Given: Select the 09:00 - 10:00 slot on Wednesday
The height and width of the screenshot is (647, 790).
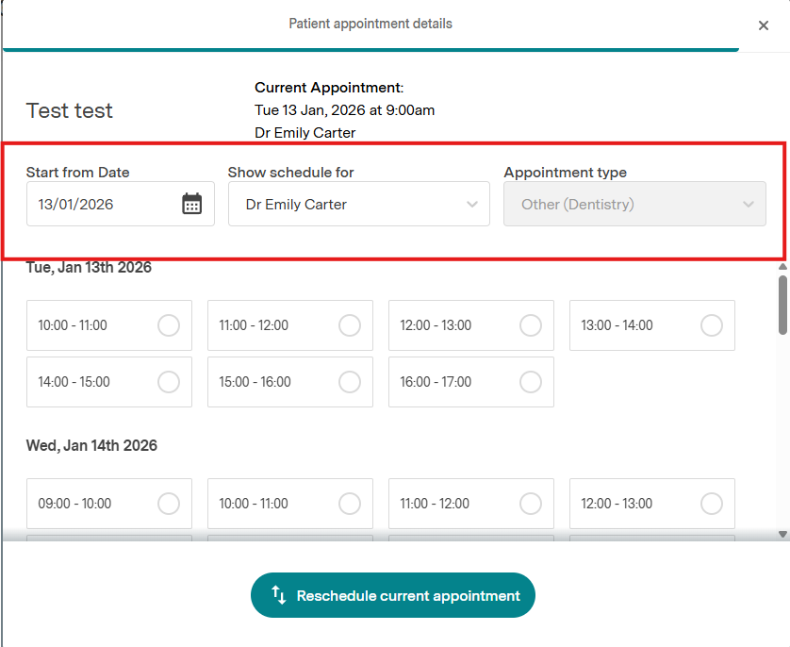Looking at the screenshot, I should click(169, 504).
